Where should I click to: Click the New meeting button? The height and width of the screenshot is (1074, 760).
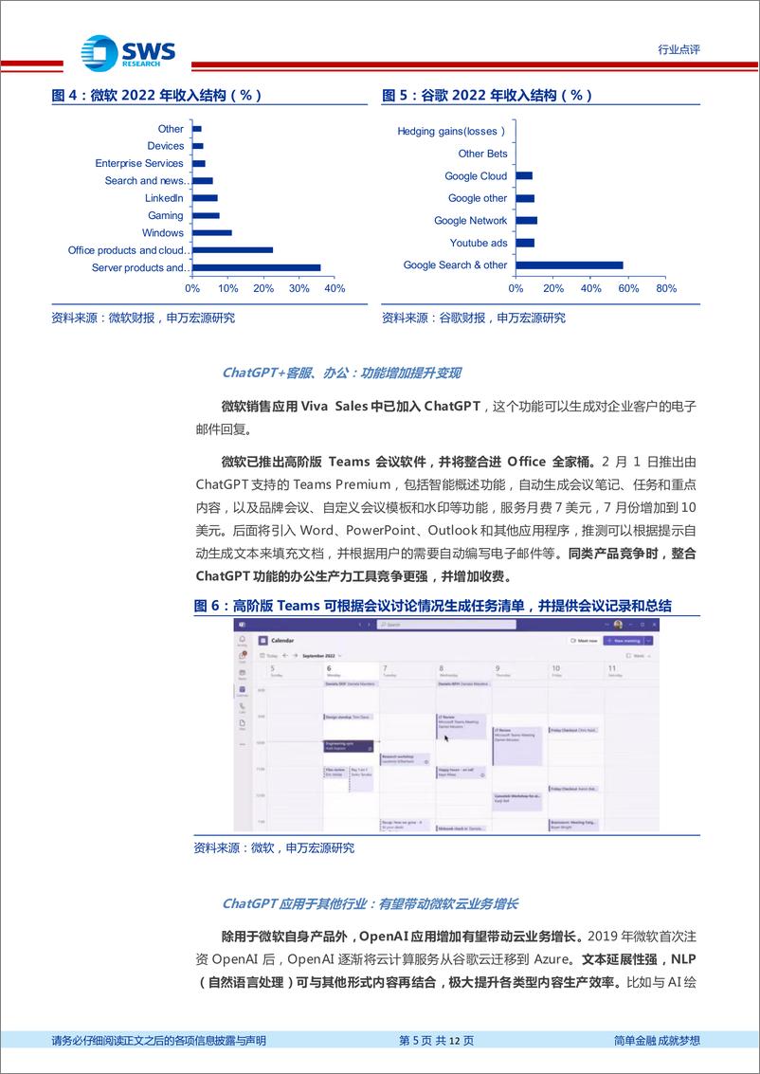[x=623, y=641]
